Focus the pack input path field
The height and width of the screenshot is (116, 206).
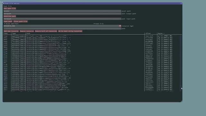tap(62, 19)
